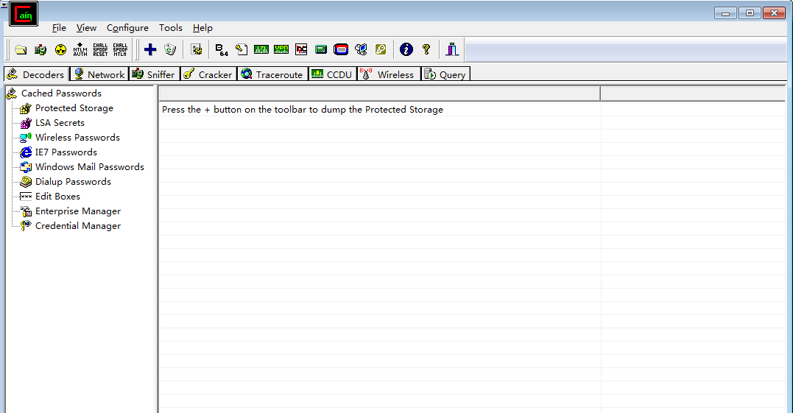Viewport: 793px width, 413px height.
Task: Open the Base64 password decoder icon
Action: click(222, 49)
